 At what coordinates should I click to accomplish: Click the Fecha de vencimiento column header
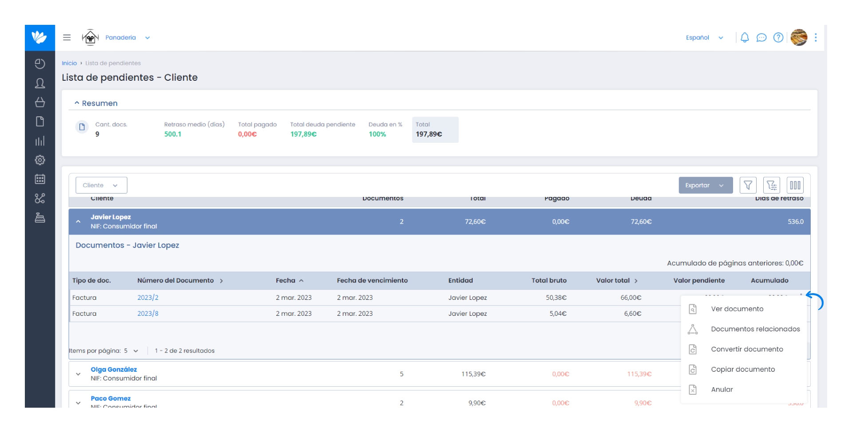(372, 281)
